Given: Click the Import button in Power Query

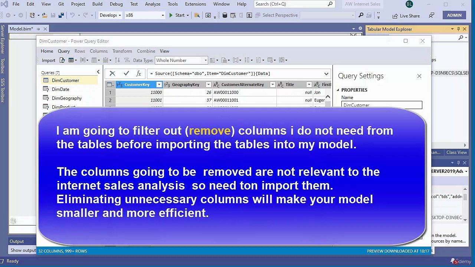Looking at the screenshot, I should click(48, 60).
